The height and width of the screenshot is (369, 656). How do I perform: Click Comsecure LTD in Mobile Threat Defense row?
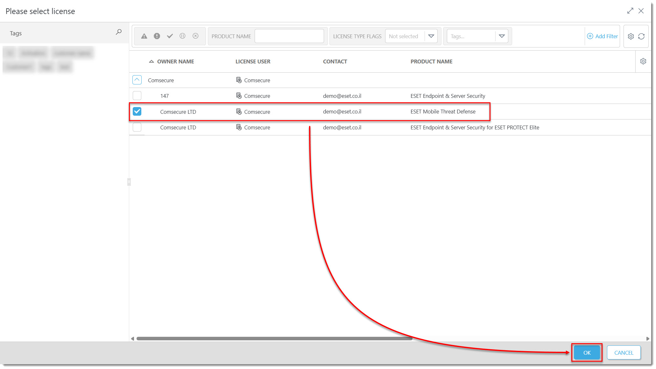[x=178, y=112]
